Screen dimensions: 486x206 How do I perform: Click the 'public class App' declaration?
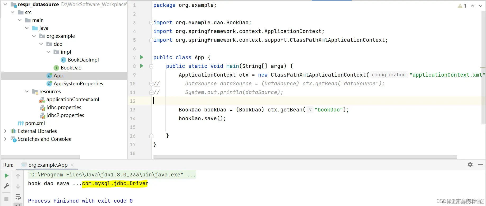tap(179, 58)
